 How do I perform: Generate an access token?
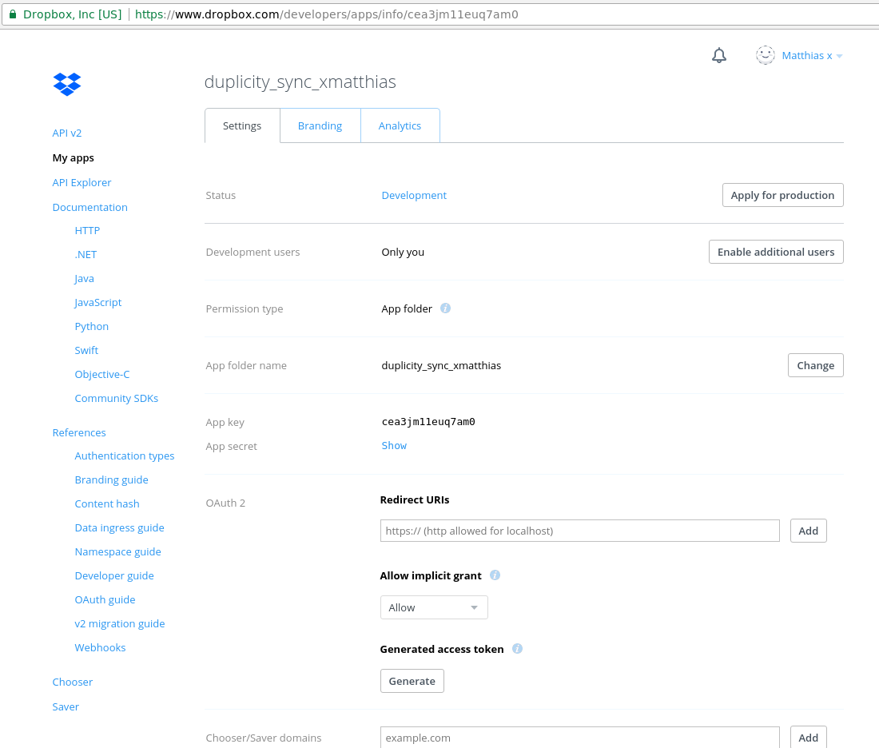tap(412, 681)
